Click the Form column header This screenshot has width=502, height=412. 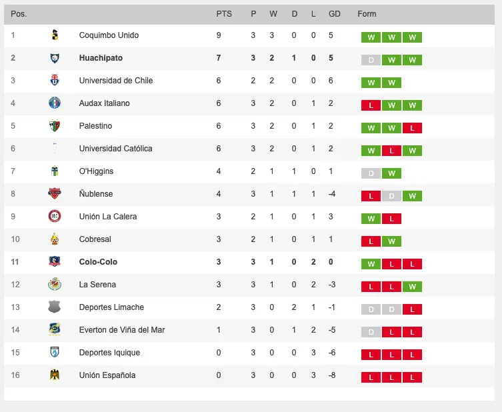(367, 14)
